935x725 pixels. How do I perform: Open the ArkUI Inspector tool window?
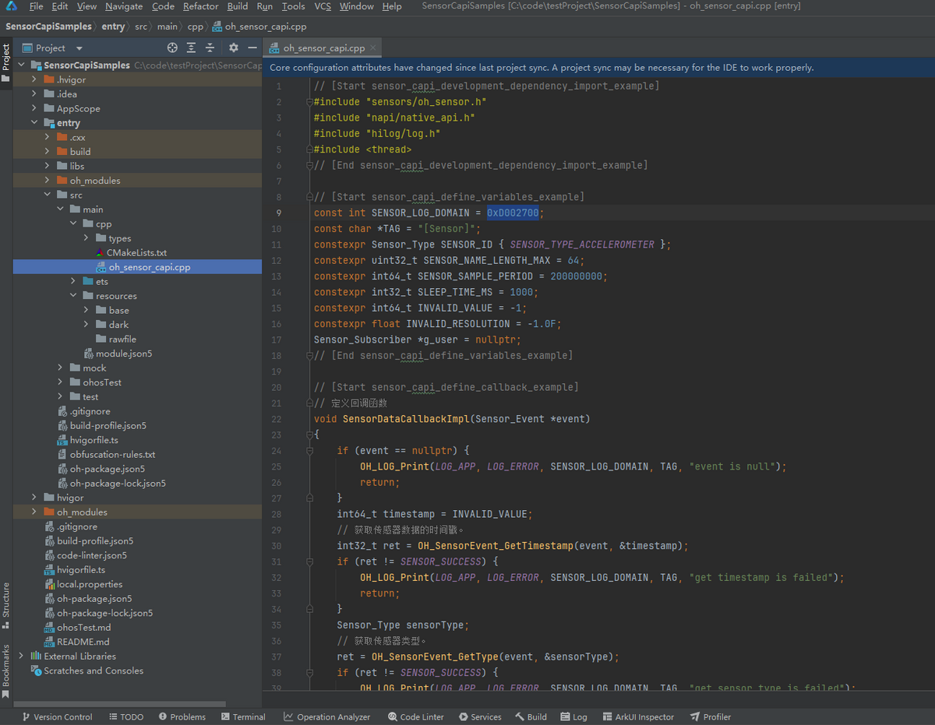point(637,716)
